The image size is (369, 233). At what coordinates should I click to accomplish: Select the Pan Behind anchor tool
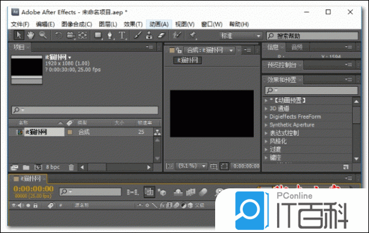click(x=83, y=35)
